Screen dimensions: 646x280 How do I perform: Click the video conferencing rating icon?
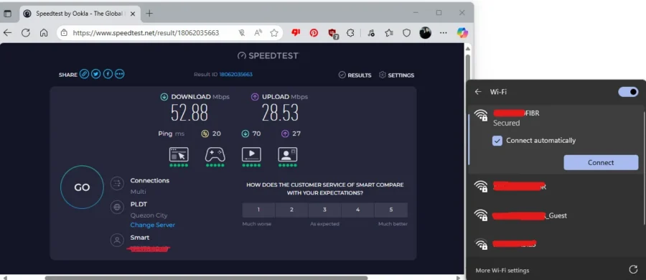tap(288, 154)
